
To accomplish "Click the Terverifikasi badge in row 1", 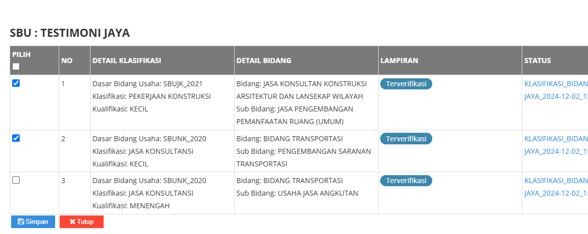I will pyautogui.click(x=406, y=84).
